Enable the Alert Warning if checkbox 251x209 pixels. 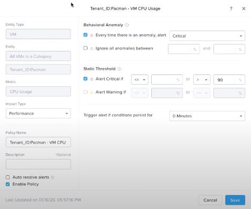[85, 92]
